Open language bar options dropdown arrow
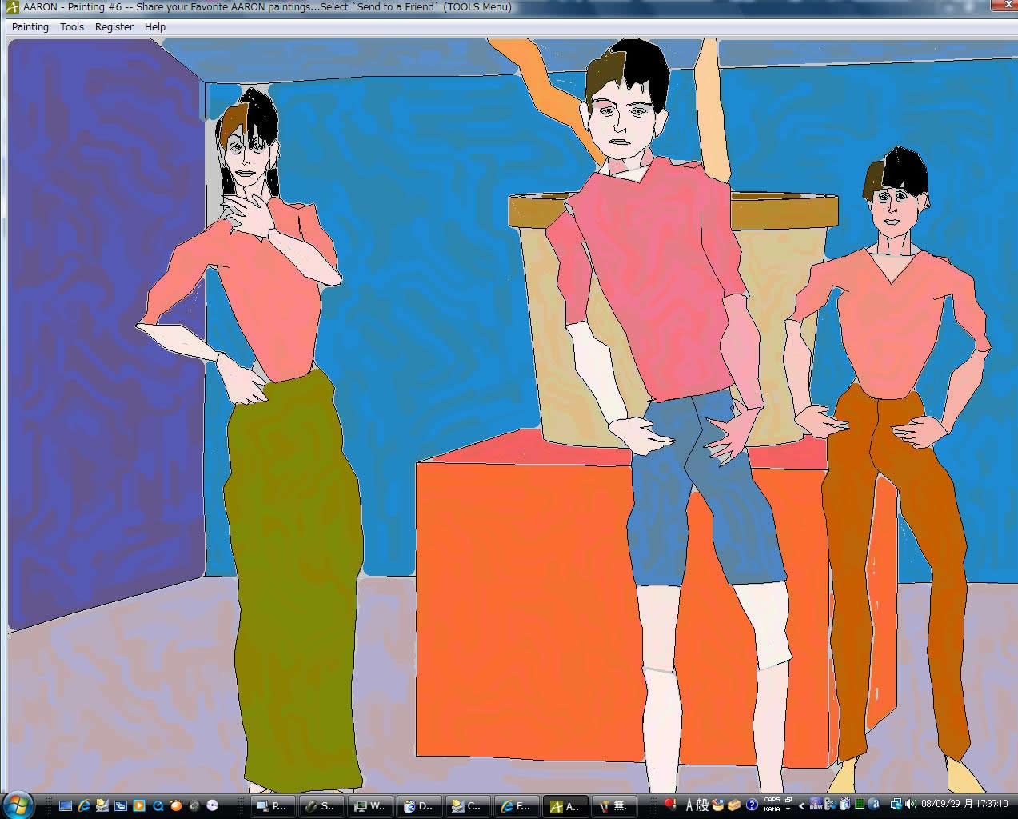 pos(788,809)
